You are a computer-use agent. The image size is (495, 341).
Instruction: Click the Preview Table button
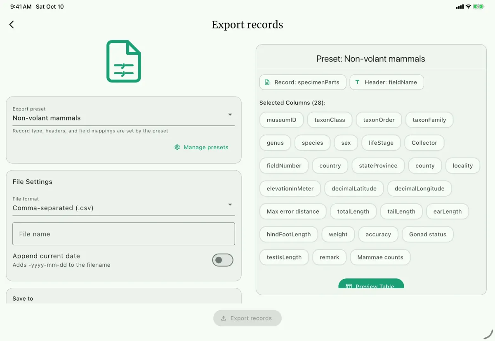click(x=371, y=284)
